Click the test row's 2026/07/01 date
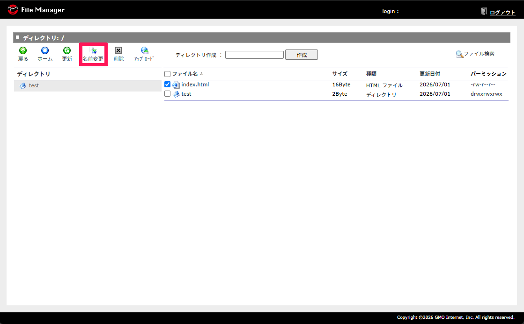Image resolution: width=524 pixels, height=324 pixels. click(435, 94)
